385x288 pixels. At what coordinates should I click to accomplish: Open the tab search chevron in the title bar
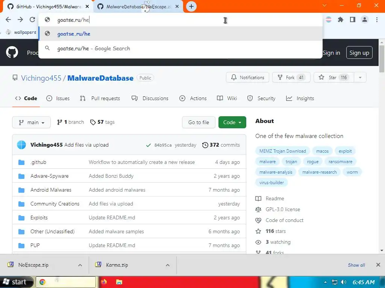(x=324, y=5)
